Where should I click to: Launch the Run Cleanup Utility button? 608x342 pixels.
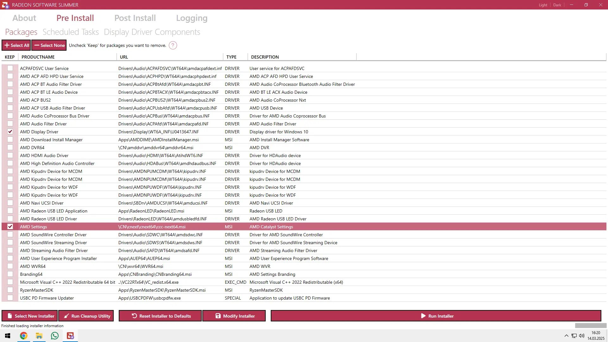[86, 316]
